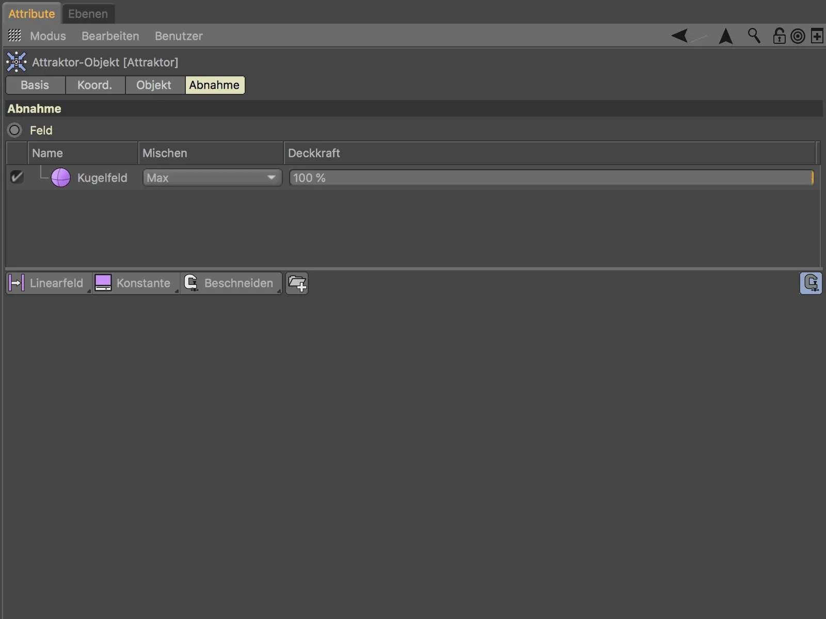826x619 pixels.
Task: Click the Attraktor object icon
Action: coord(16,62)
